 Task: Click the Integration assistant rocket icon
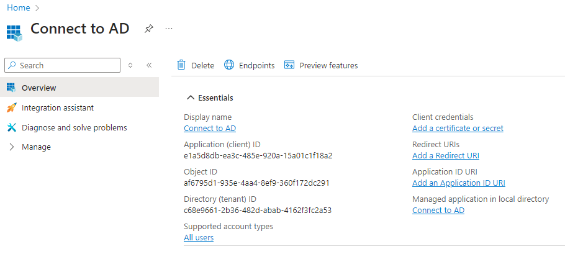tap(12, 107)
